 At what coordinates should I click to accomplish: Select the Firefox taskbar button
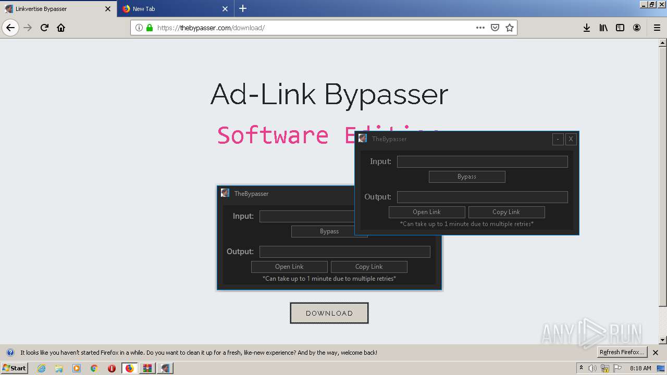coord(129,368)
